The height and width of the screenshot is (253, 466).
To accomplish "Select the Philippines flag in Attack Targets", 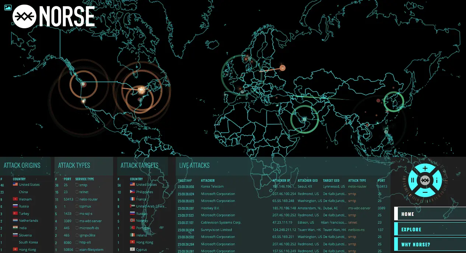I will 133,192.
